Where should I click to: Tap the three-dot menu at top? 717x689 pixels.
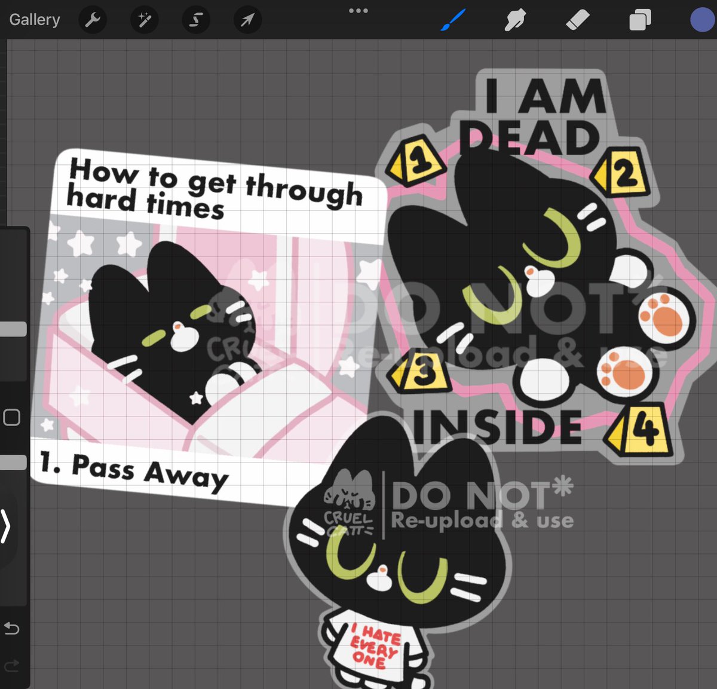[358, 11]
